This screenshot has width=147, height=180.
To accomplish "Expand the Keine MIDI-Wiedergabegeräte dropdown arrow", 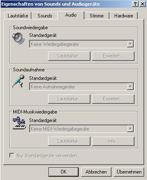I will point(130,129).
